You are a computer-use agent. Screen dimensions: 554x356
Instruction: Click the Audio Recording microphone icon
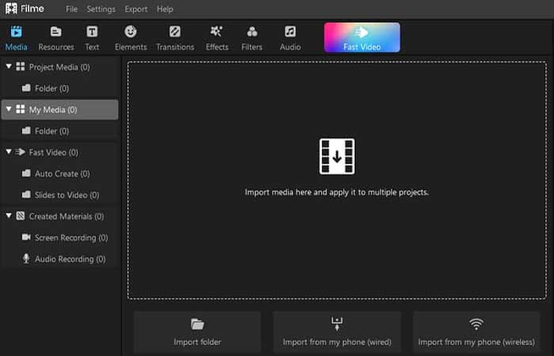click(26, 259)
